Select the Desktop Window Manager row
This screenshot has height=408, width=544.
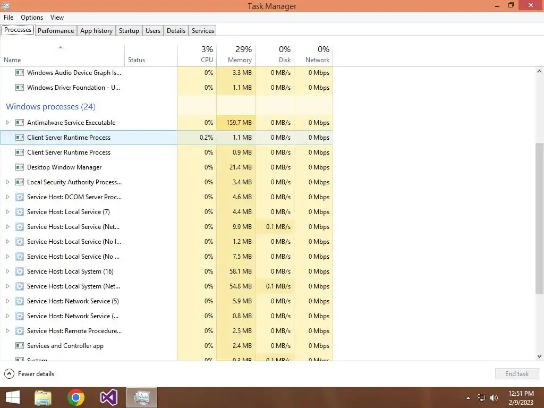[166, 167]
